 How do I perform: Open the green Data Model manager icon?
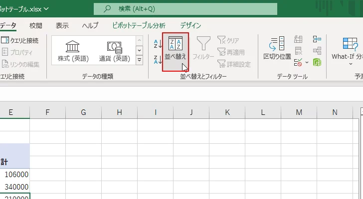pos(317,63)
